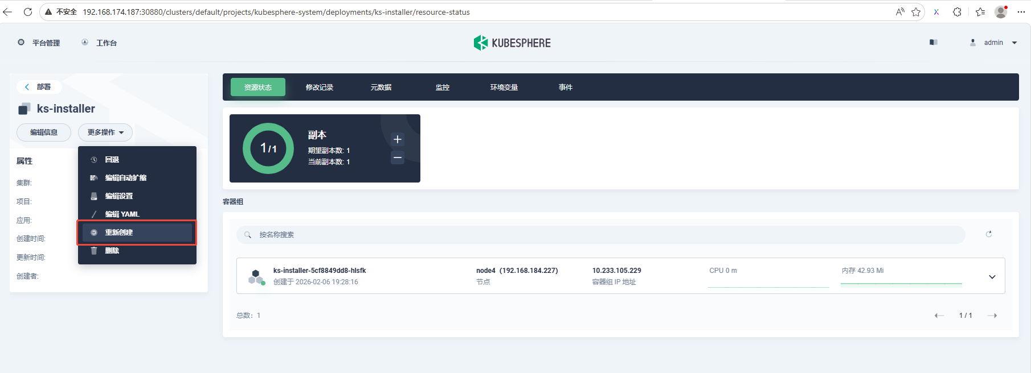Click the admin user icon

[x=973, y=43]
